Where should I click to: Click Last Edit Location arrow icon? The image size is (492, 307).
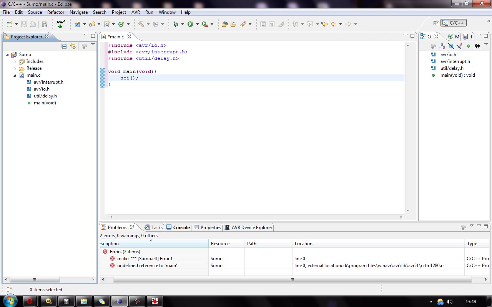pos(324,24)
